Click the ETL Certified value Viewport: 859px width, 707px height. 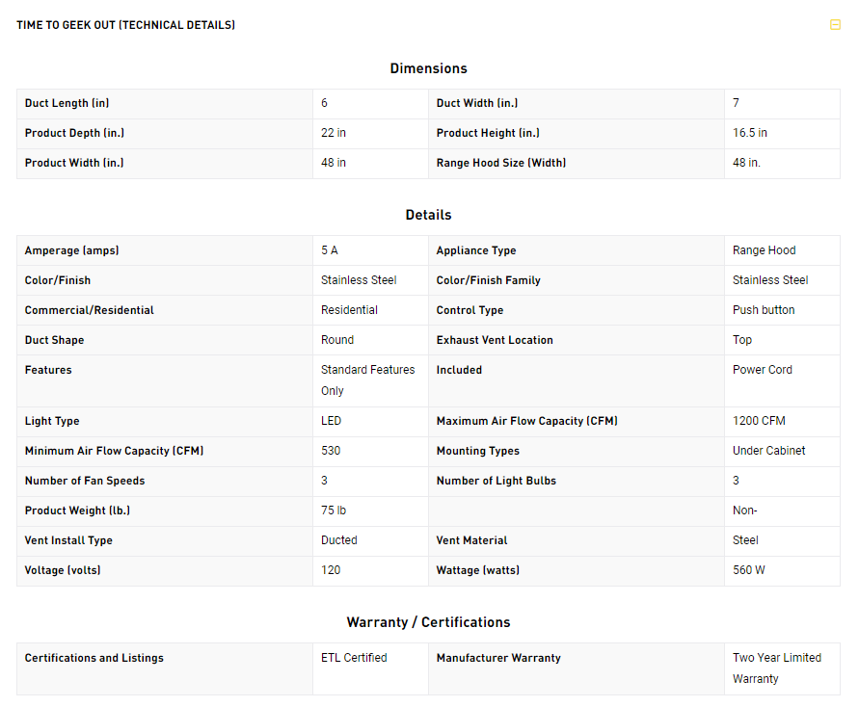pos(354,658)
